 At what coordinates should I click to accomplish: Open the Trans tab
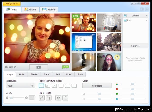[x=46, y=74]
